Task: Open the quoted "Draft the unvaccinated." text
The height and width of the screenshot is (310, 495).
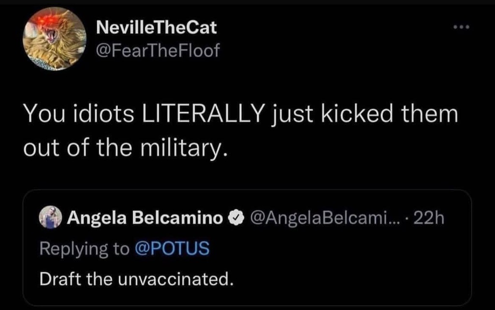Action: [x=136, y=279]
